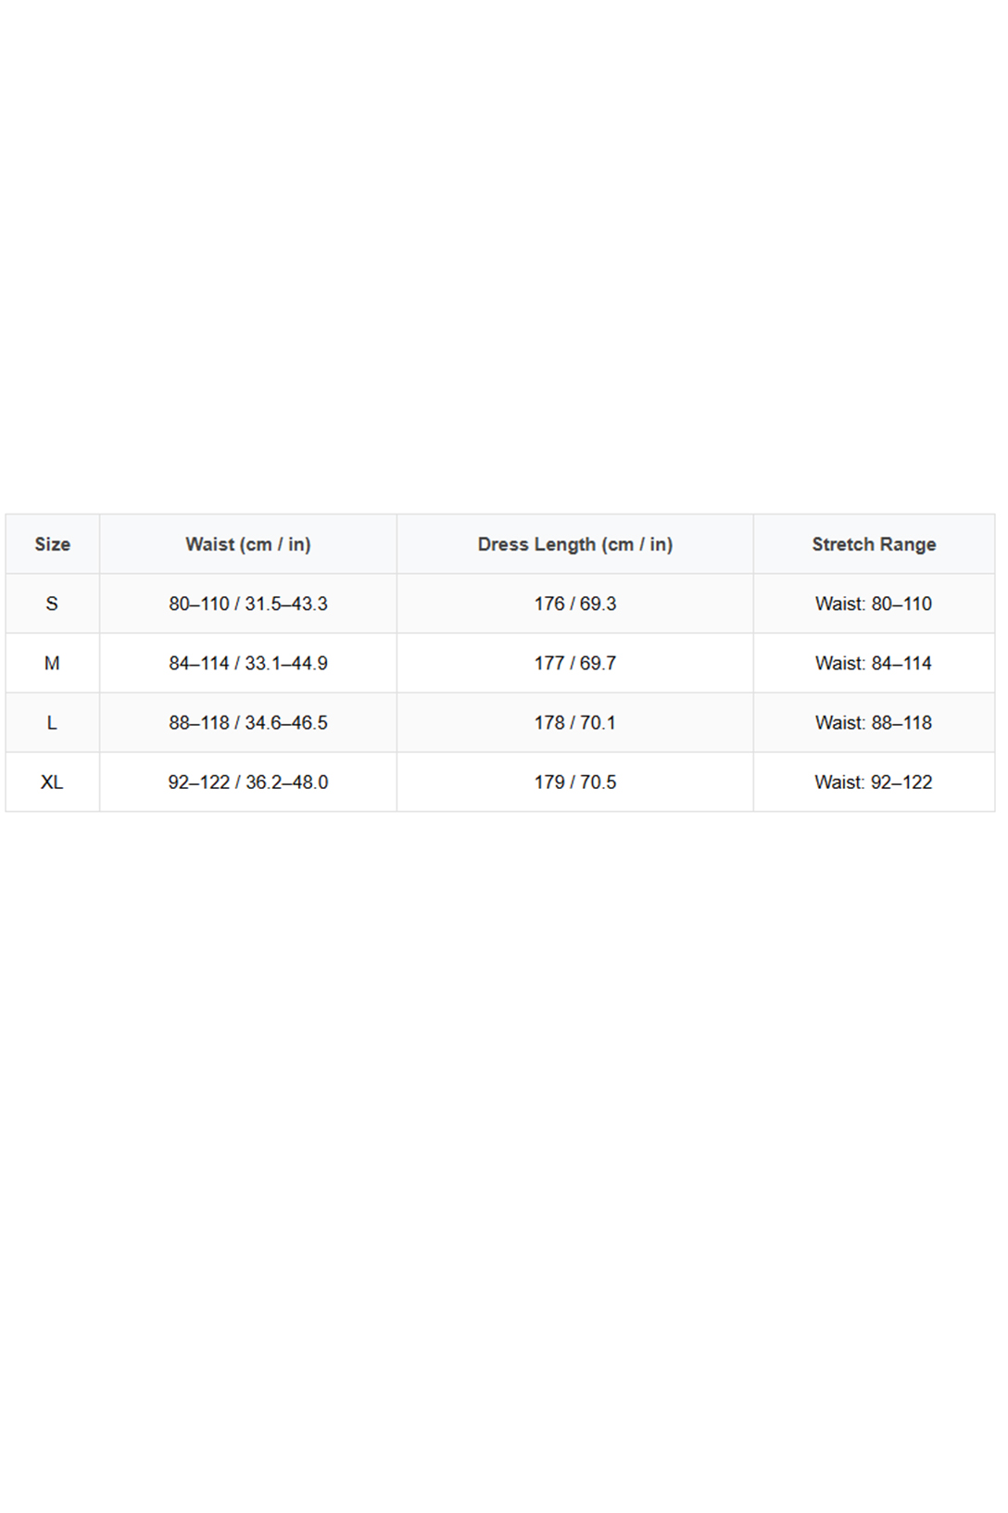Select the S size cell
1008x1513 pixels.
[52, 604]
